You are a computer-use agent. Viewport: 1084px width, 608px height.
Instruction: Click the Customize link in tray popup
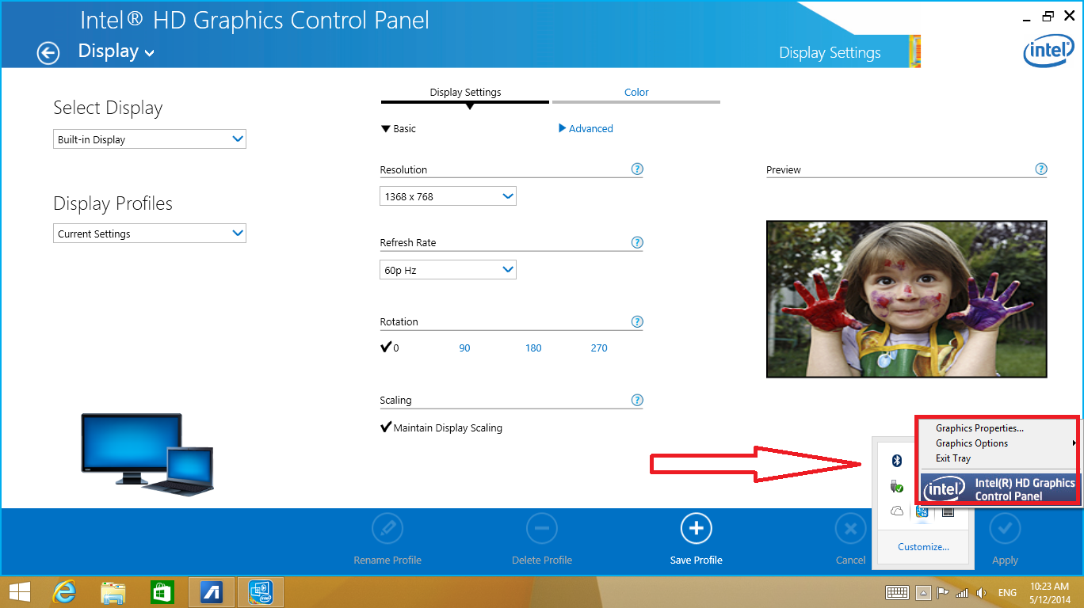(923, 546)
